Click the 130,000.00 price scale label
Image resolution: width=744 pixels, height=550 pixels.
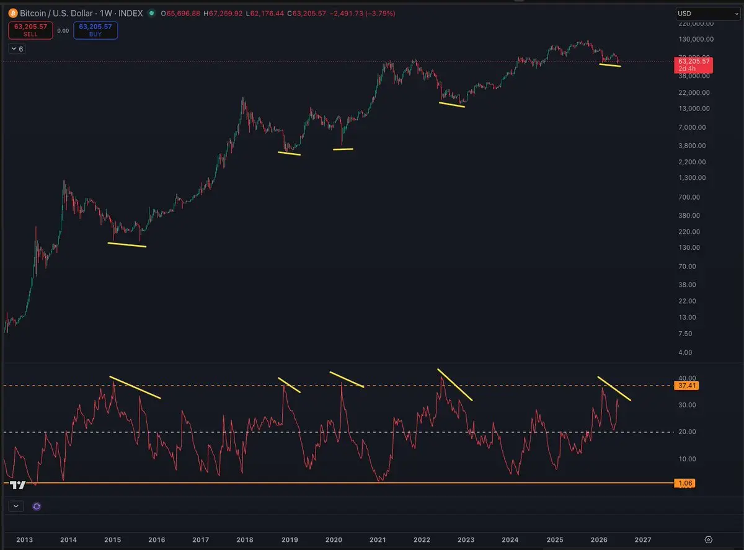click(696, 39)
